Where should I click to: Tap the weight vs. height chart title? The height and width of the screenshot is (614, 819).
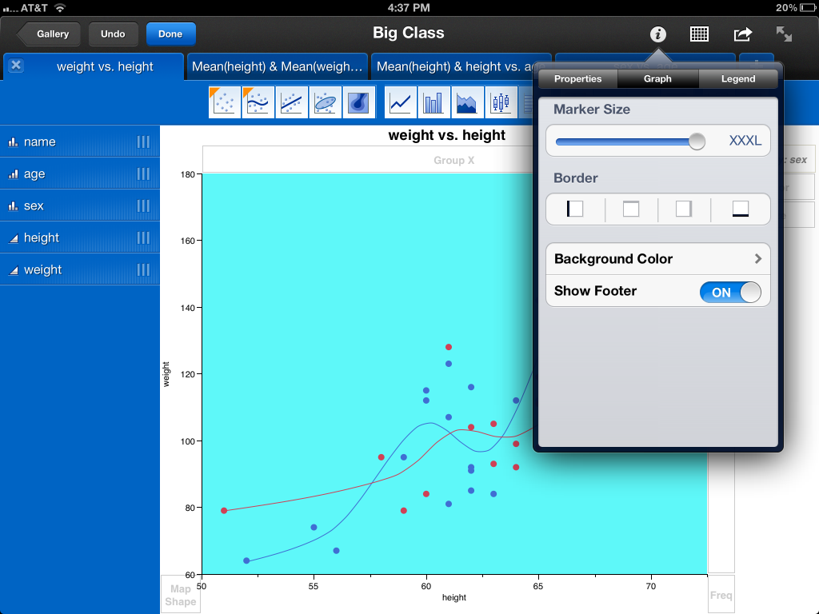[446, 135]
